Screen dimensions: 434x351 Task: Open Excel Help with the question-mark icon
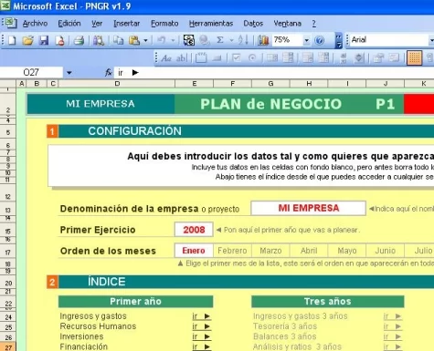coord(319,40)
